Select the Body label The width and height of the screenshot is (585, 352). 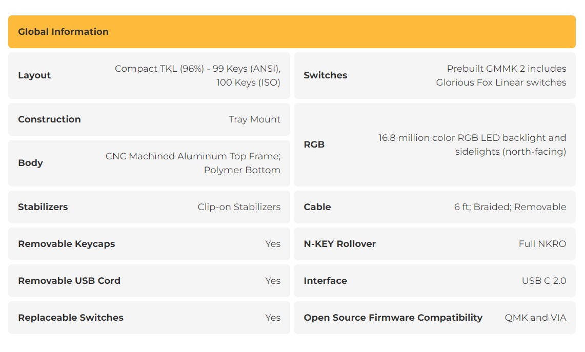point(30,163)
